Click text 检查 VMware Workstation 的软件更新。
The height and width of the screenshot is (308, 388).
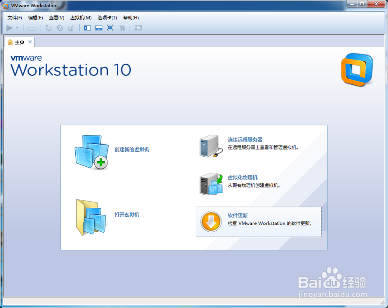tap(270, 223)
